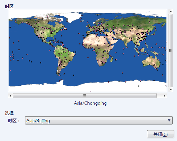The width and height of the screenshot is (177, 141).
Task: Click the horizontal scrollbar left arrow
Action: pyautogui.click(x=10, y=96)
